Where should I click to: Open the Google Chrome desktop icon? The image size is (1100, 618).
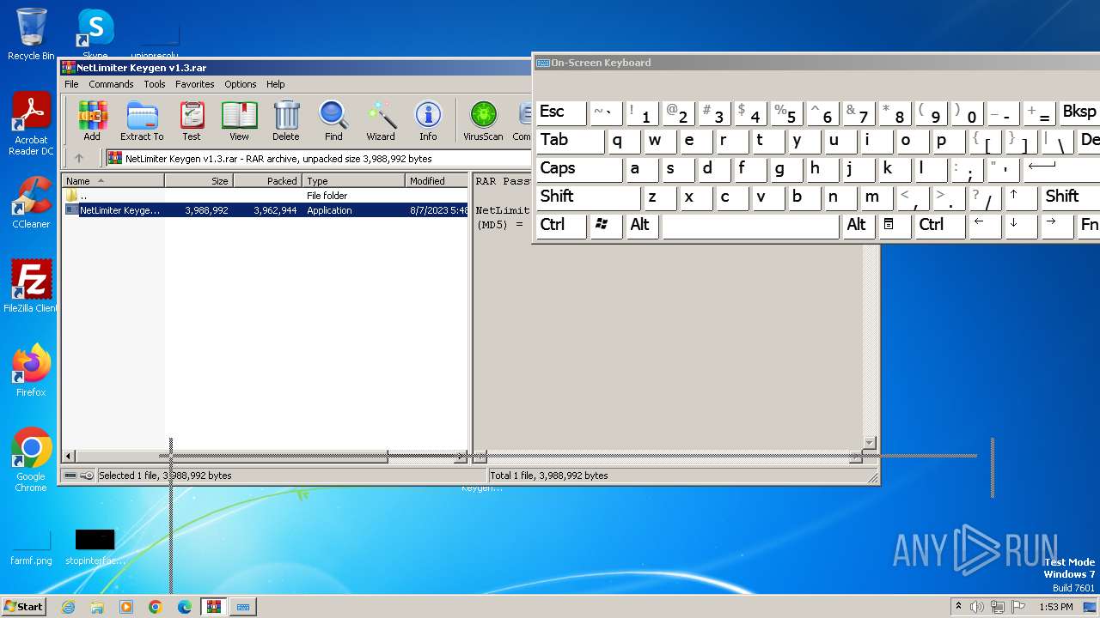pyautogui.click(x=31, y=460)
